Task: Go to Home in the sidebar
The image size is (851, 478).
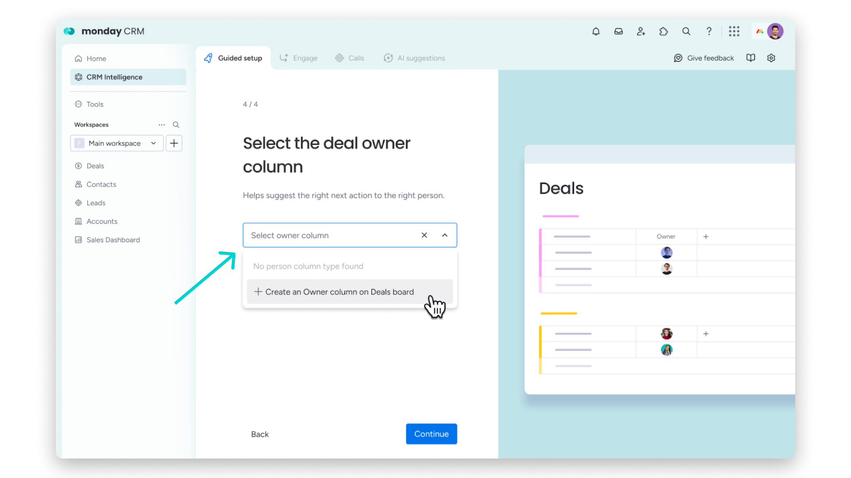Action: click(x=128, y=58)
